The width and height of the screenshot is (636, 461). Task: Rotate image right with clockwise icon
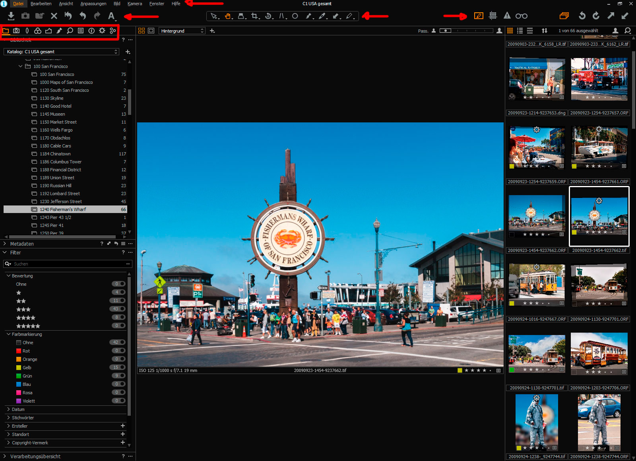tap(596, 16)
